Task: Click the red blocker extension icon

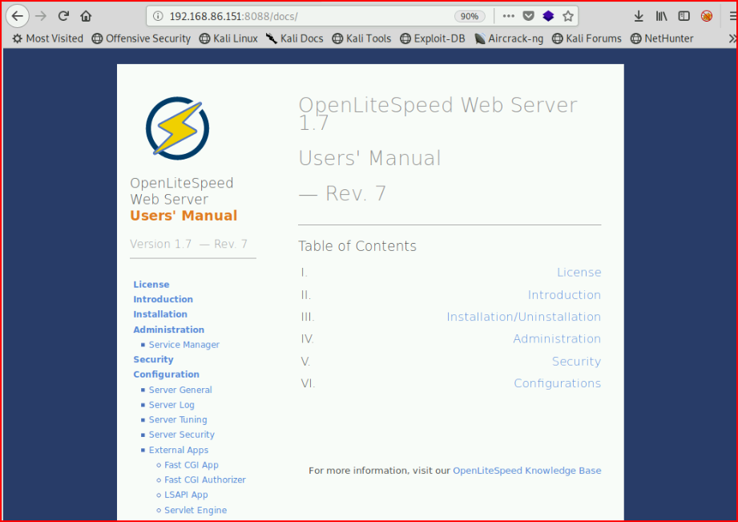Action: 707,16
